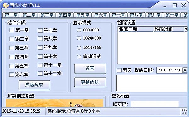
Task: Go to the 第九章 tab
Action: (x=154, y=15)
